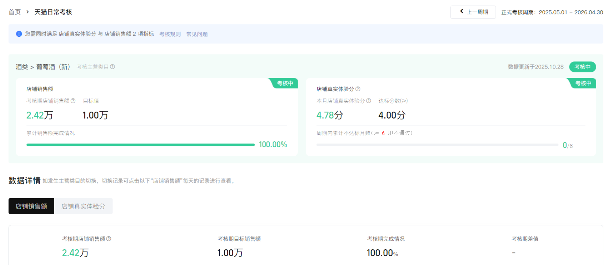Navigate to 首页 in breadcrumb
This screenshot has height=265, width=613.
tap(14, 12)
